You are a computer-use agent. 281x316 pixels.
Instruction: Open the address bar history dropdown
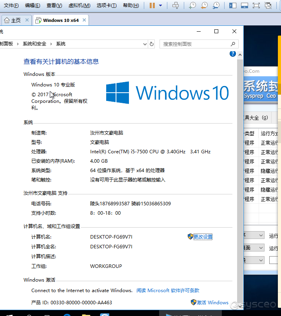[145, 44]
